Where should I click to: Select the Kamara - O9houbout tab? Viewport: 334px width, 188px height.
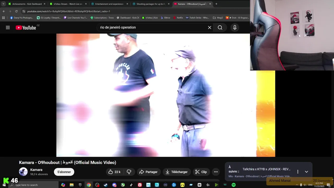click(192, 4)
